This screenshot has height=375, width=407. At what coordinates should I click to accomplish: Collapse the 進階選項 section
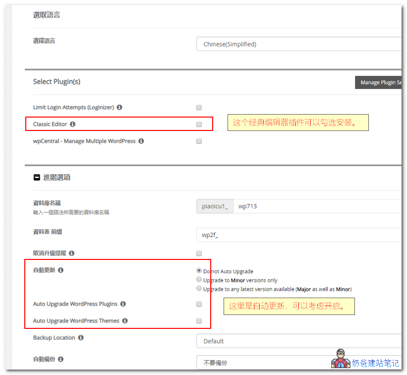click(x=37, y=177)
